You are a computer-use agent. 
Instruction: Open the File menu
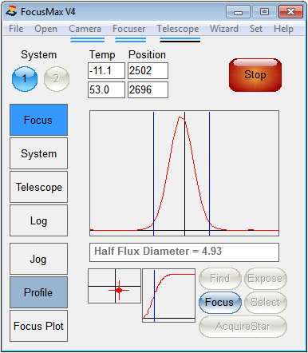click(16, 29)
